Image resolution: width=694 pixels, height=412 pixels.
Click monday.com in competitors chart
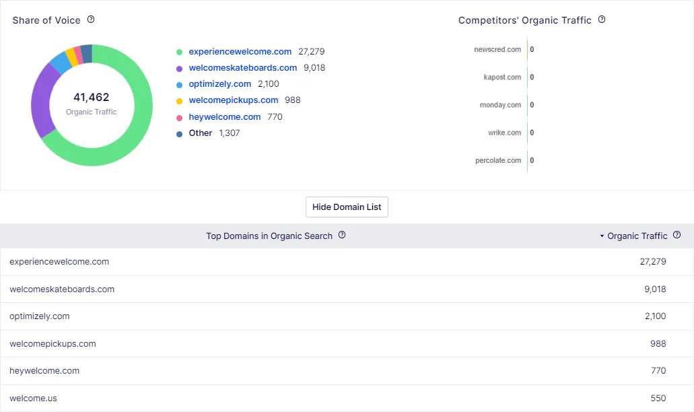click(x=501, y=105)
